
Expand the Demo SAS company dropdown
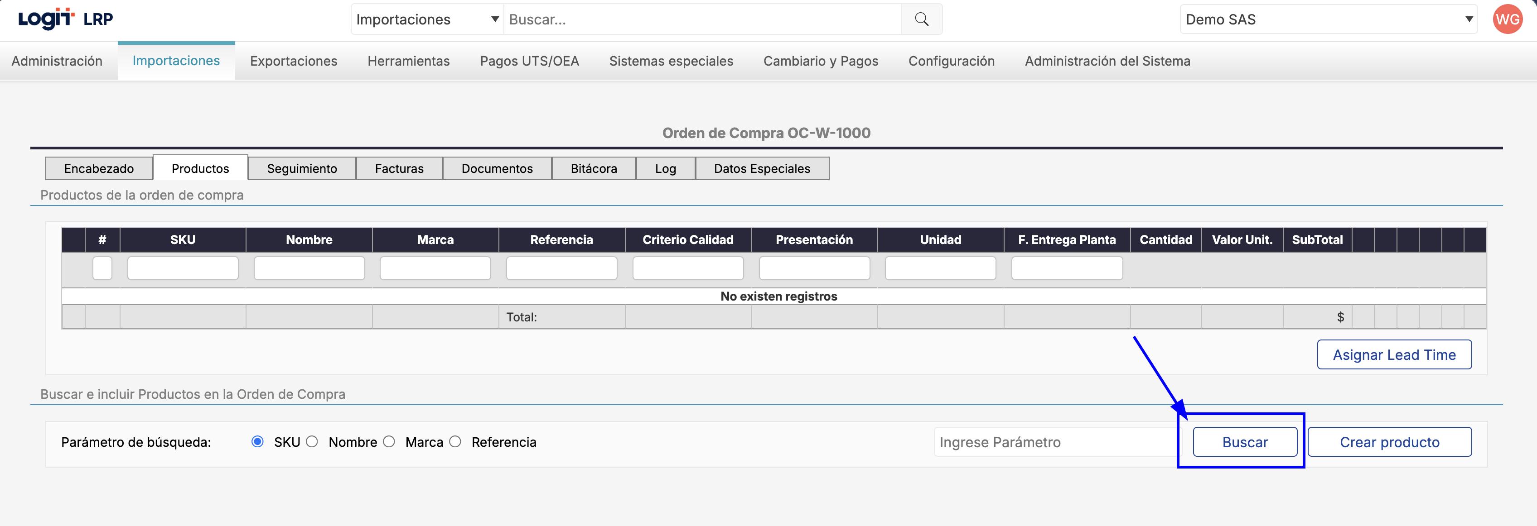[1328, 19]
